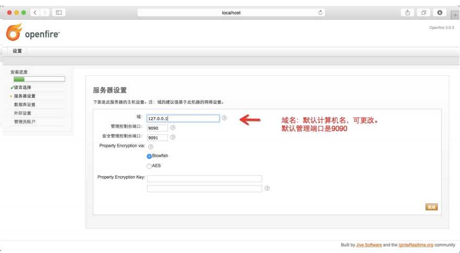
Task: Open help icon beside encryption key fields
Action: (x=267, y=188)
